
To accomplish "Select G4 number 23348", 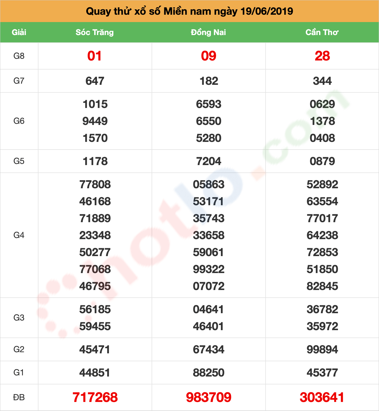I will (x=95, y=235).
